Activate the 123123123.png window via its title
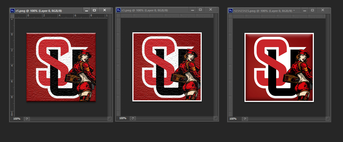 pos(264,11)
